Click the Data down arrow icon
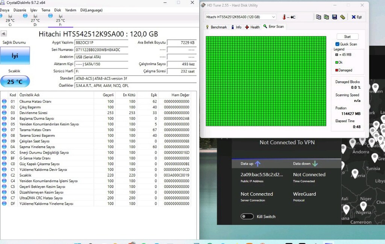The image size is (385, 244). pos(315,163)
